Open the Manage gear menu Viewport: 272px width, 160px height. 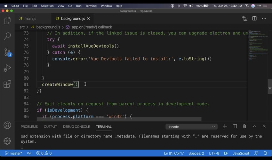pyautogui.click(x=7, y=141)
